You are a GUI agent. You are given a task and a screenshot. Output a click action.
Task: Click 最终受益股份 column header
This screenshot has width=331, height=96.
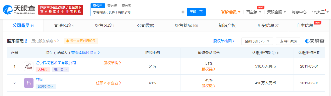[209, 53]
